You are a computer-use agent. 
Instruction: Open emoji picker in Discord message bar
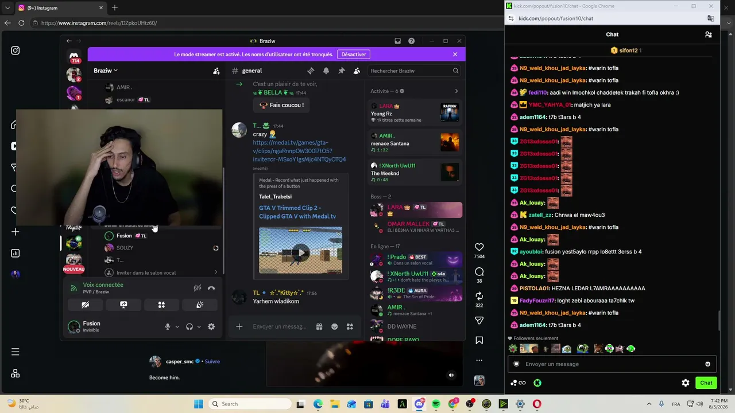(x=335, y=326)
